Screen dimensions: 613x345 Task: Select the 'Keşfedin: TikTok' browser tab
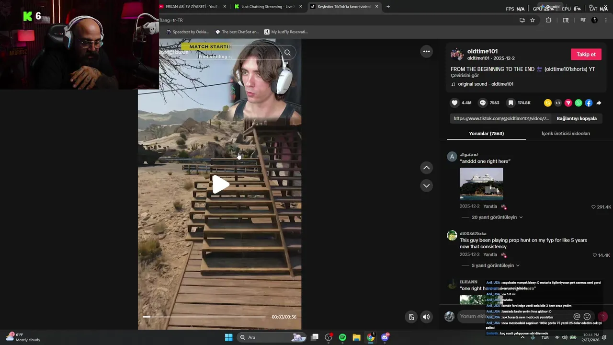[343, 7]
